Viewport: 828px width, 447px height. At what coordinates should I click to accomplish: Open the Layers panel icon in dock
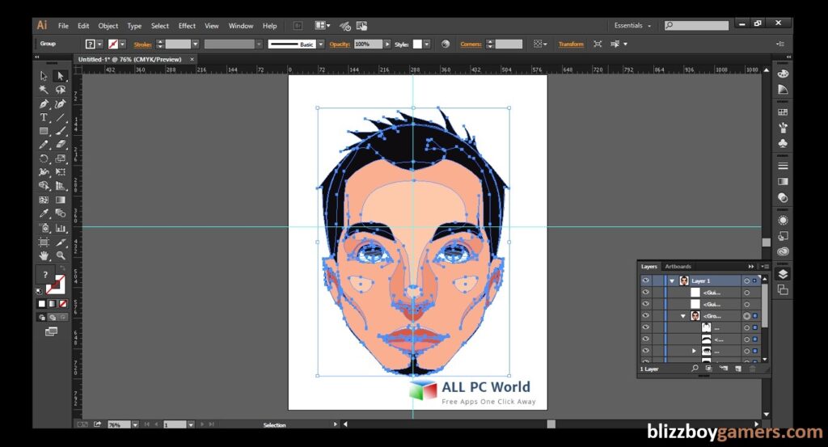[x=783, y=274]
